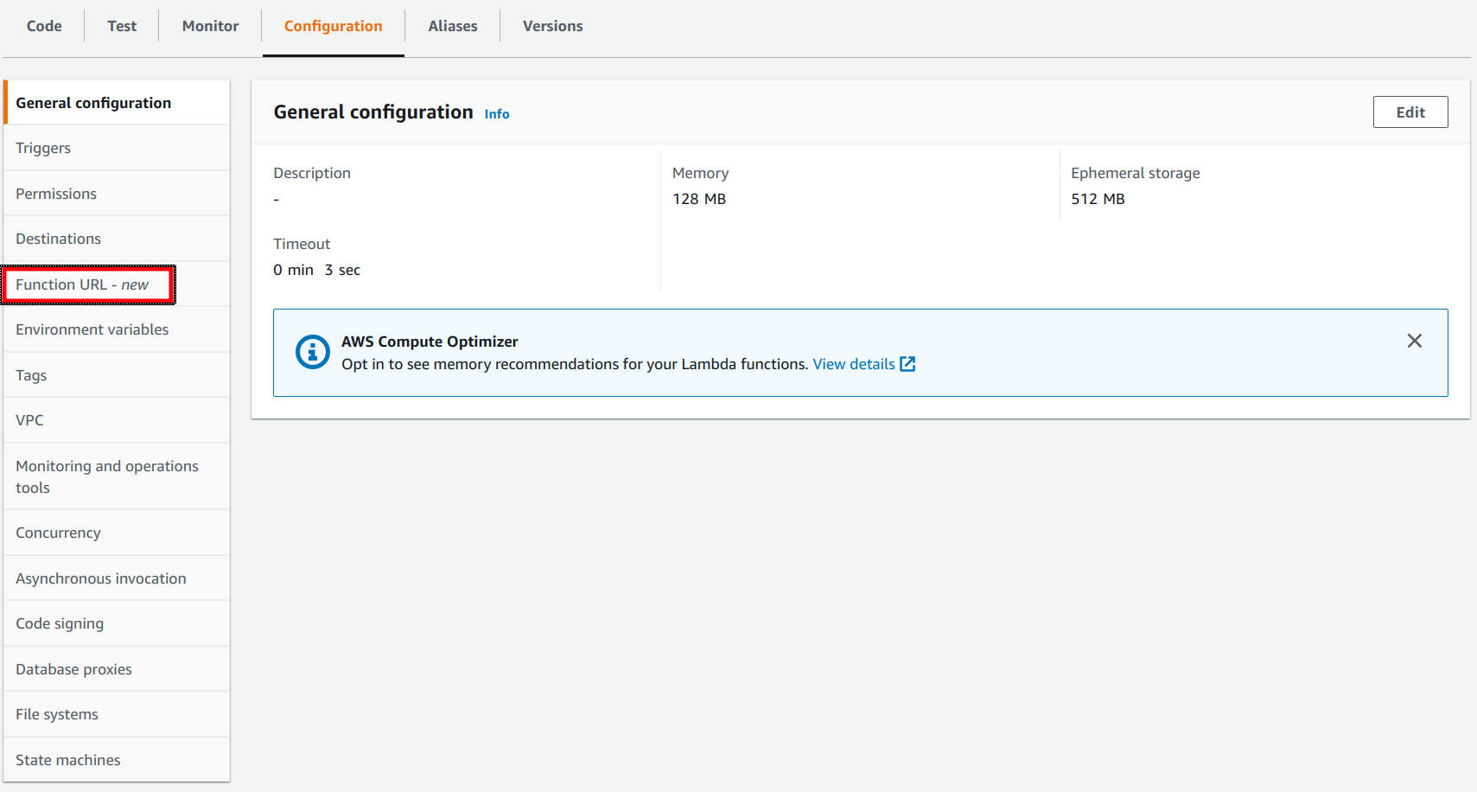Click the info icon in Compute Optimizer banner
The height and width of the screenshot is (792, 1477).
coord(312,352)
